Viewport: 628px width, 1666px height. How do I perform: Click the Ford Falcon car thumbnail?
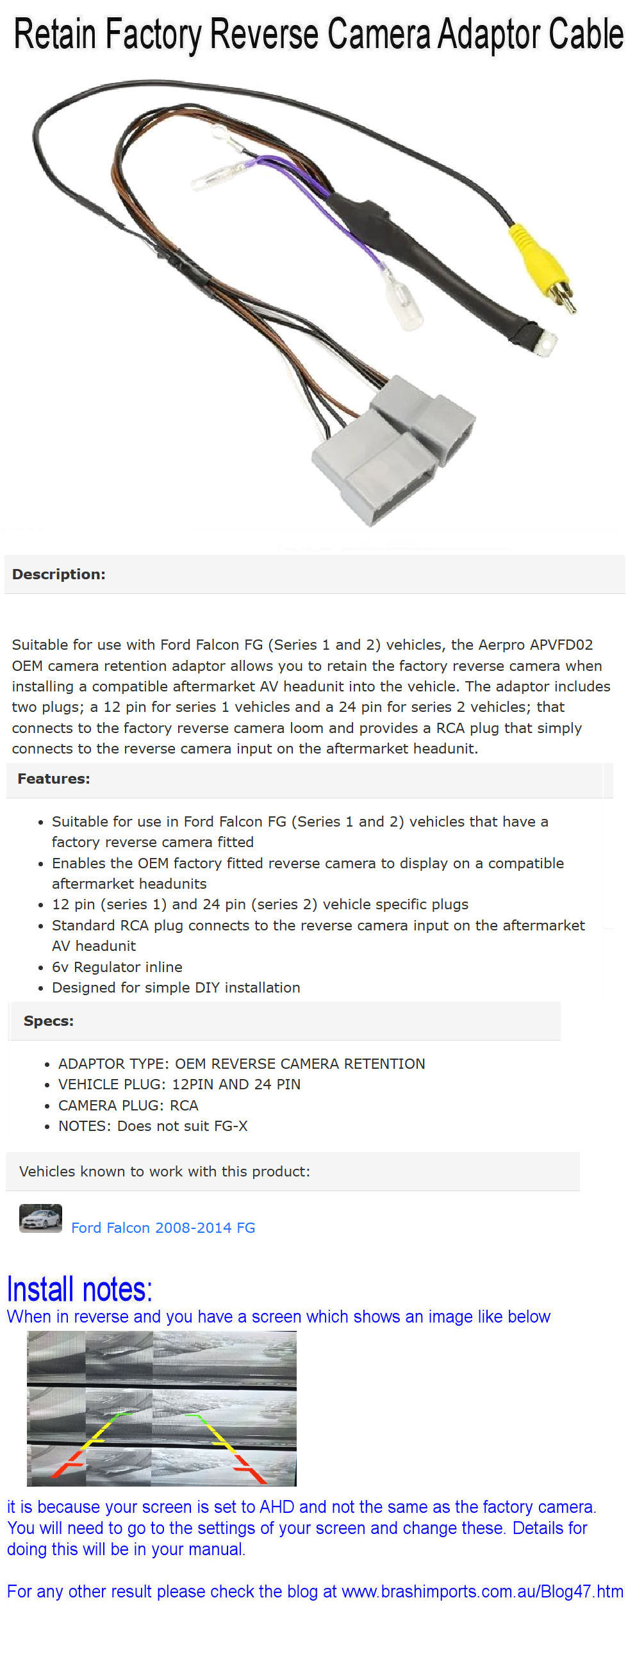click(41, 1218)
